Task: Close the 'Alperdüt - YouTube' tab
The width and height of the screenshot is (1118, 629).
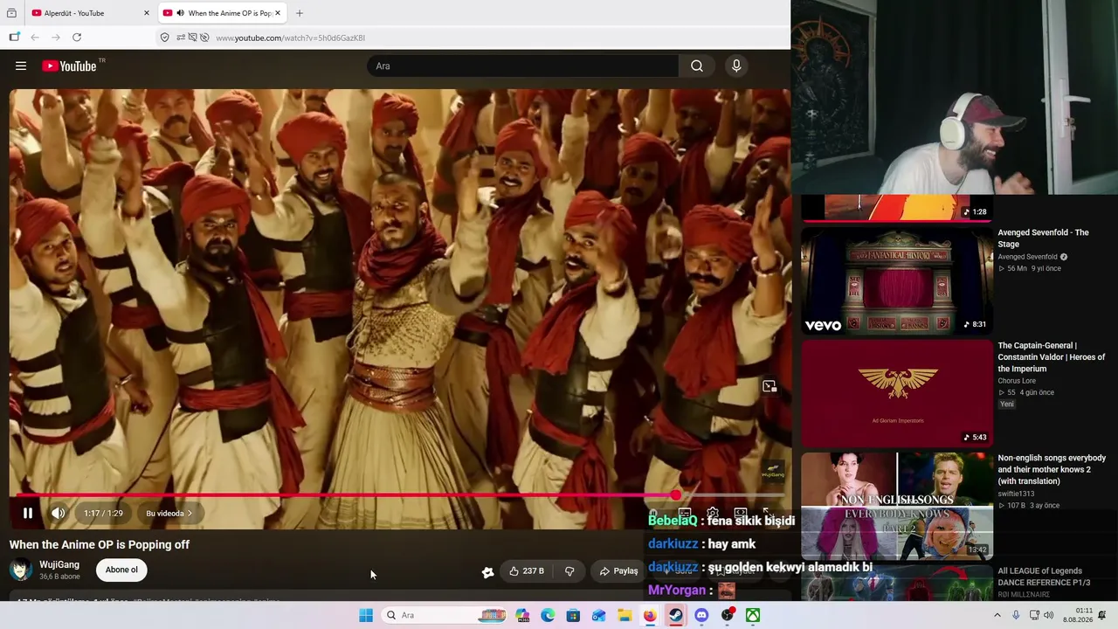Action: coord(147,13)
